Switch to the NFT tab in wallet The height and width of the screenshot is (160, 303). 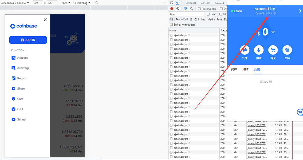pyautogui.click(x=245, y=69)
